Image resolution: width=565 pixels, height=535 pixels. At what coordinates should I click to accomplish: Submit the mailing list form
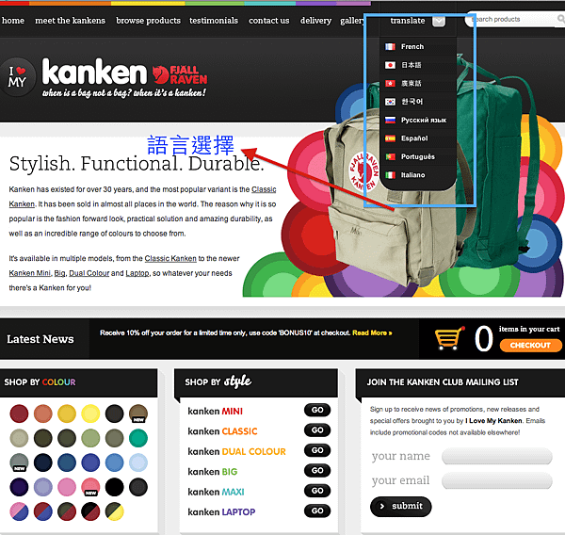click(x=401, y=506)
